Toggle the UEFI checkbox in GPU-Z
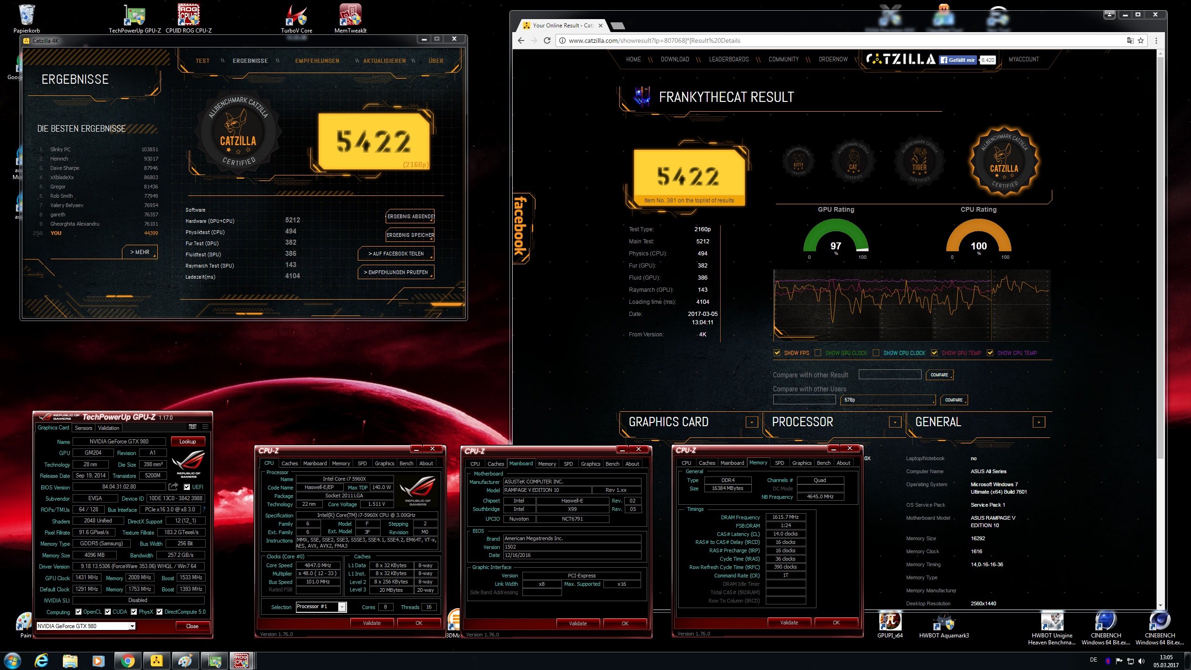Image resolution: width=1191 pixels, height=670 pixels. tap(187, 487)
